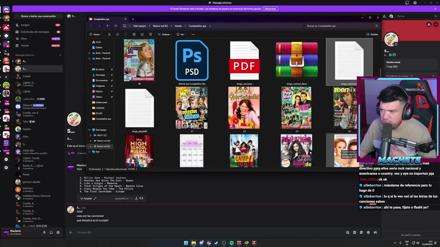This screenshot has height=247, width=440.
Task: Open the three-dots more options in Explorer
Action: point(193,34)
